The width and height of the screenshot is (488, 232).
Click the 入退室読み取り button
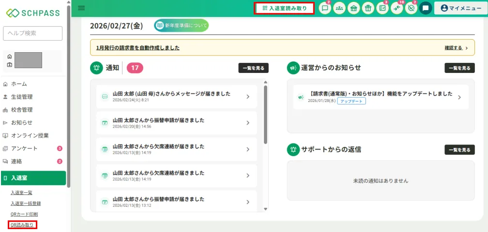[x=284, y=8]
